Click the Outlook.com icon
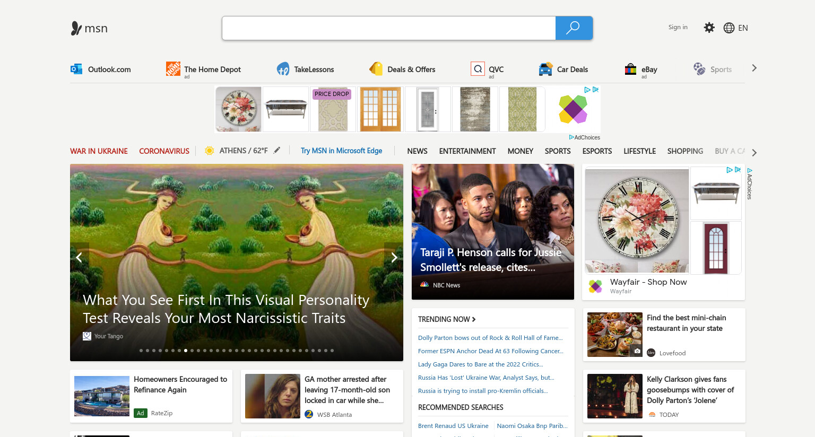Image resolution: width=815 pixels, height=437 pixels. point(76,69)
